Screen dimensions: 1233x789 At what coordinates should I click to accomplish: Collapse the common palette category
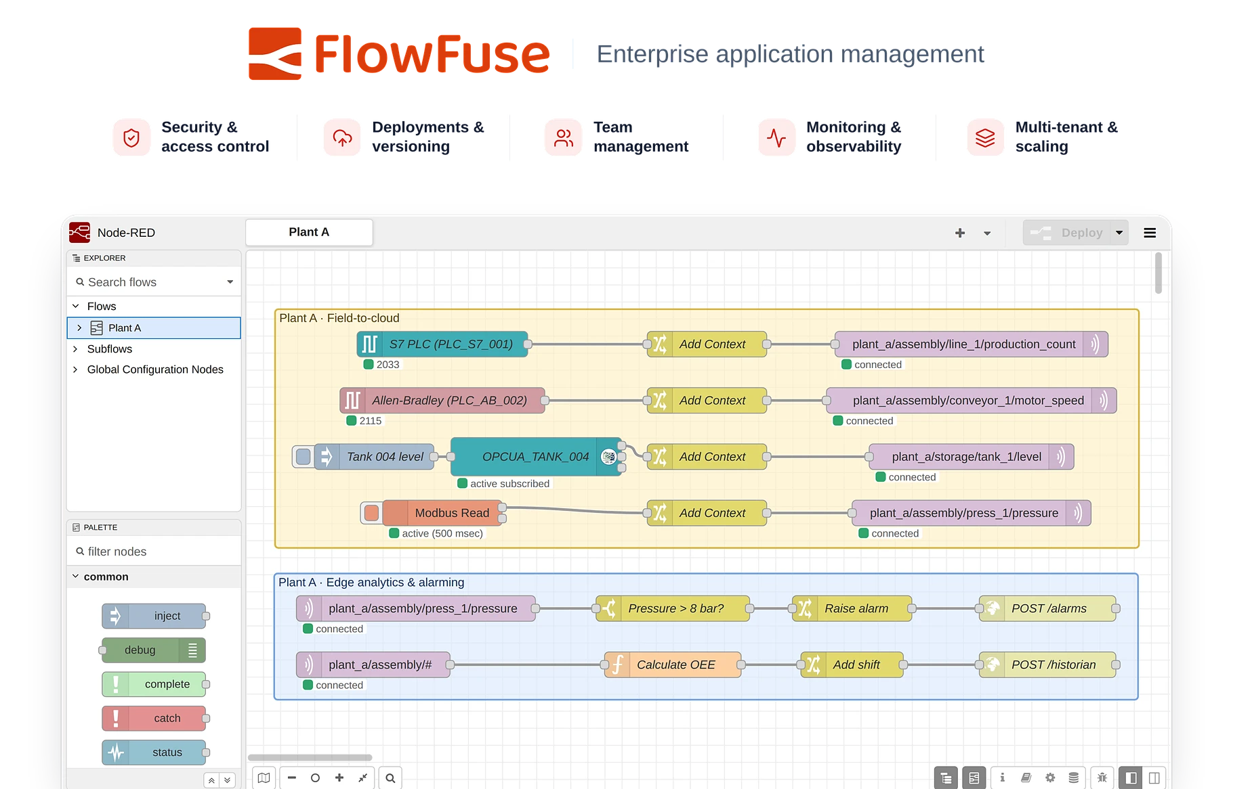[76, 577]
